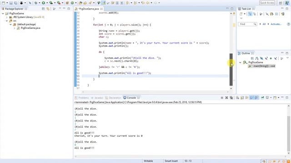
Task: Open Package Explorer View Menu chevron
Action: pyautogui.click(x=60, y=9)
